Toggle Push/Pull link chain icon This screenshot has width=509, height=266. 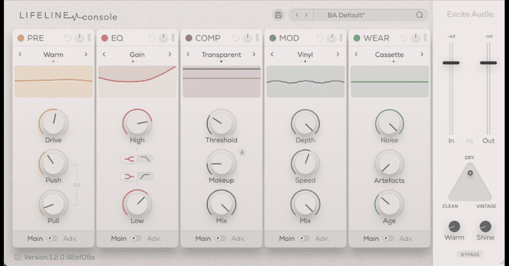click(77, 185)
